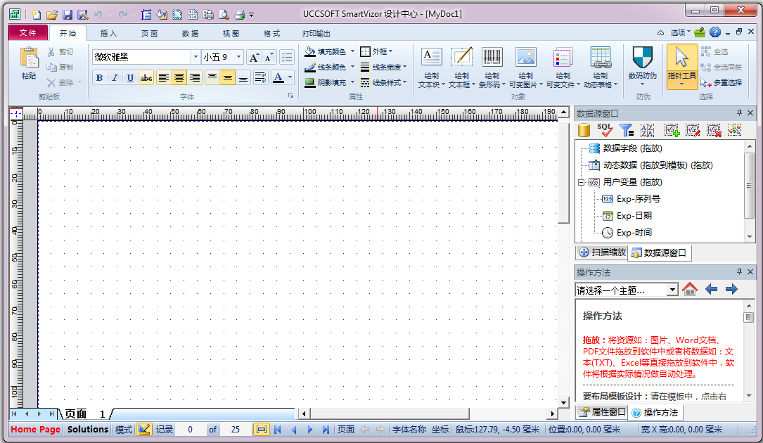Click multi-select (多重选择)
The width and height of the screenshot is (763, 443).
[x=722, y=83]
